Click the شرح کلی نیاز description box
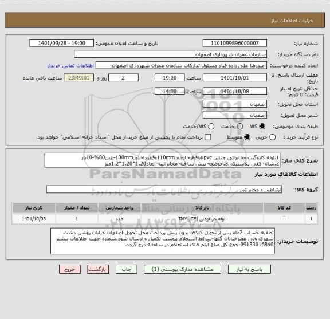 [x=163, y=160]
